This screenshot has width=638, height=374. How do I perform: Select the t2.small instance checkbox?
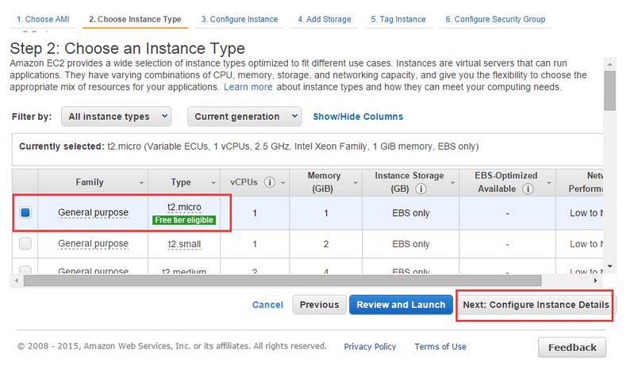pos(25,243)
